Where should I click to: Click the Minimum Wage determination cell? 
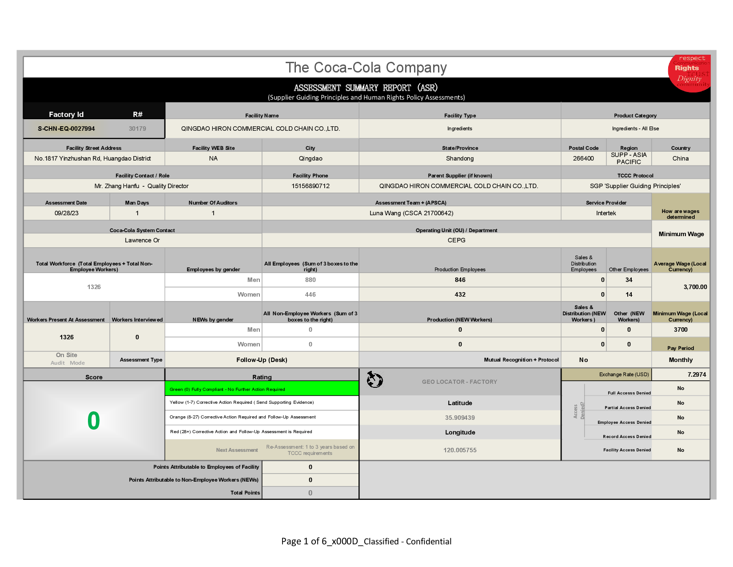click(x=681, y=234)
